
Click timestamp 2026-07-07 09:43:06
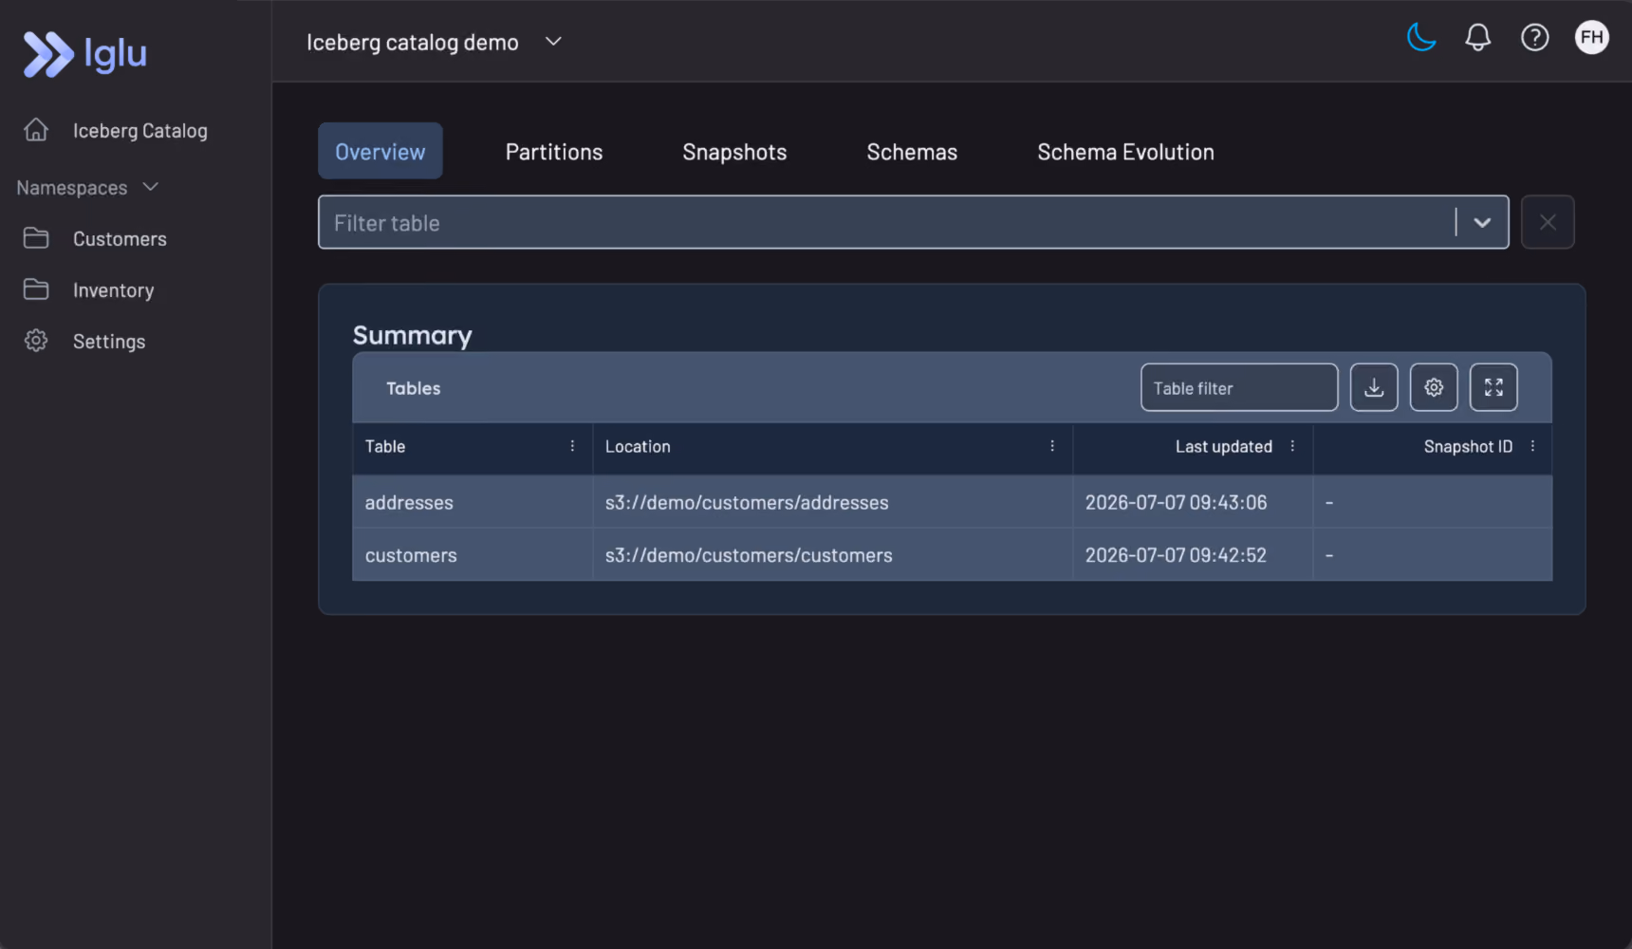[1176, 502]
